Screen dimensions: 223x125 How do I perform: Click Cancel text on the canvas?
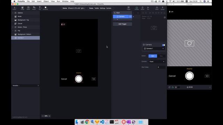click(x=64, y=79)
